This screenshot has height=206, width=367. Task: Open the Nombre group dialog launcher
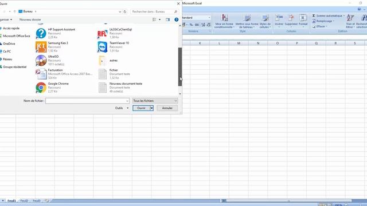210,31
